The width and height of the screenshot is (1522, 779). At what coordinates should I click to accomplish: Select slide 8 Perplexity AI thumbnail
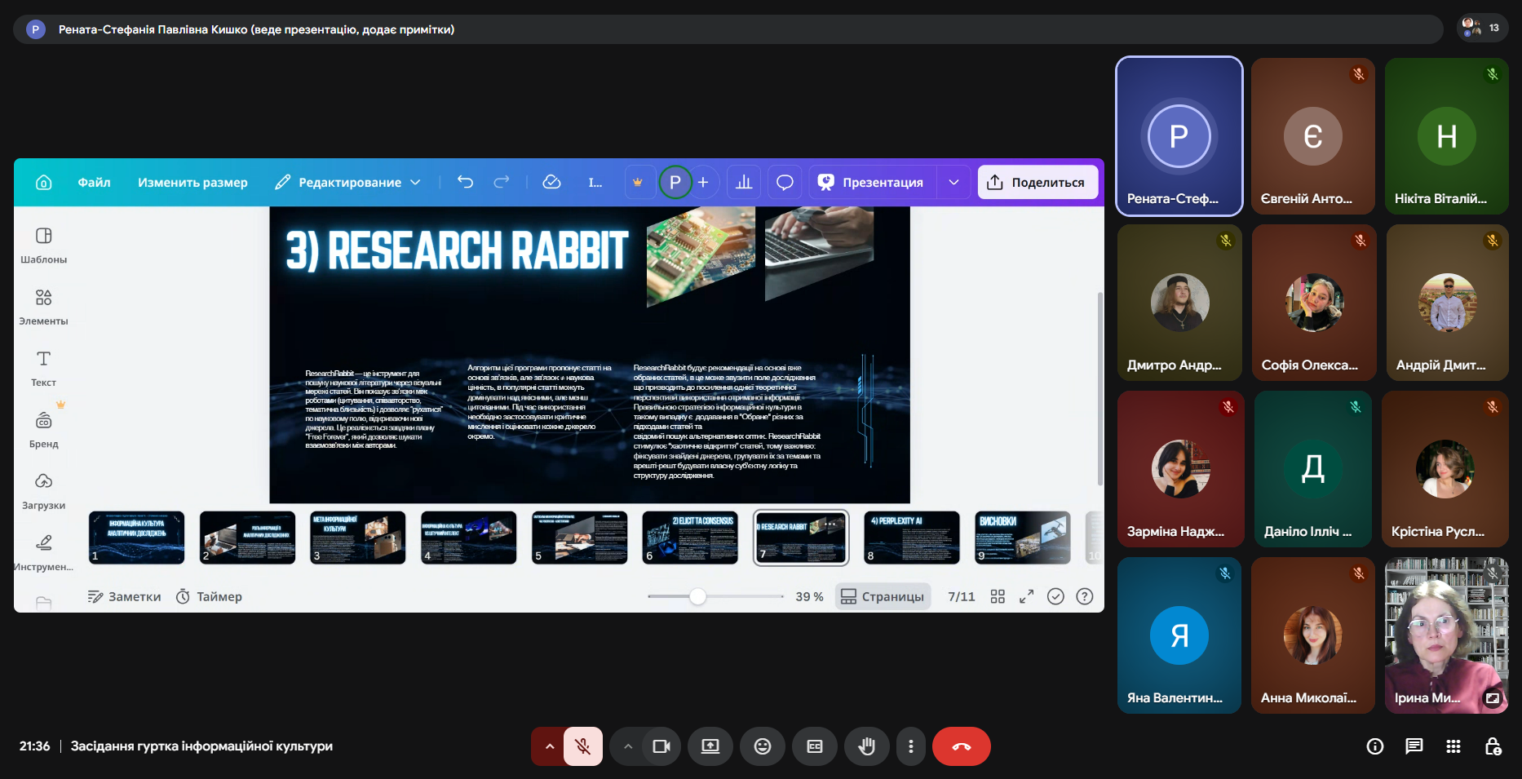coord(912,538)
